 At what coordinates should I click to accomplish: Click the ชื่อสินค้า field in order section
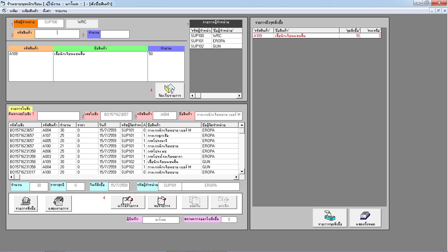point(218,116)
